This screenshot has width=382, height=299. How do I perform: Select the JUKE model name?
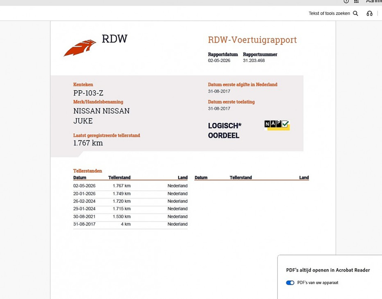83,121
